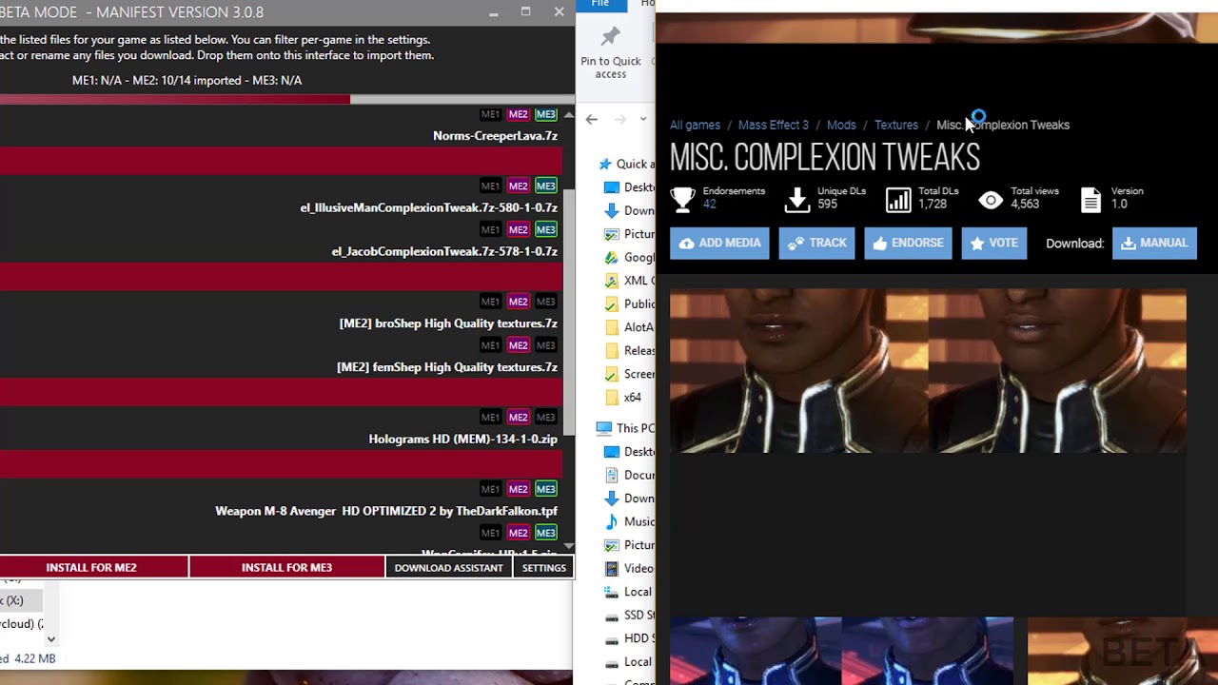Image resolution: width=1218 pixels, height=685 pixels.
Task: Click the import progress bar in the installer
Action: pos(285,99)
